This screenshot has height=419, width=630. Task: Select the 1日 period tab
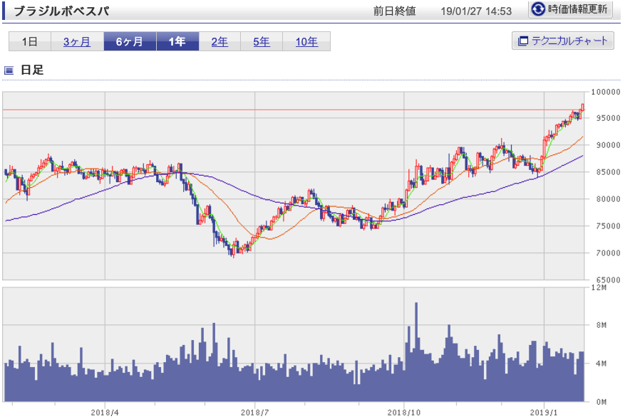point(29,42)
